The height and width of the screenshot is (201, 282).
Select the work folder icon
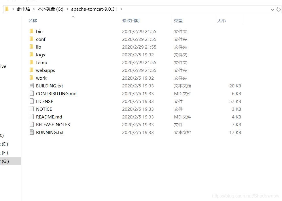[x=31, y=78]
